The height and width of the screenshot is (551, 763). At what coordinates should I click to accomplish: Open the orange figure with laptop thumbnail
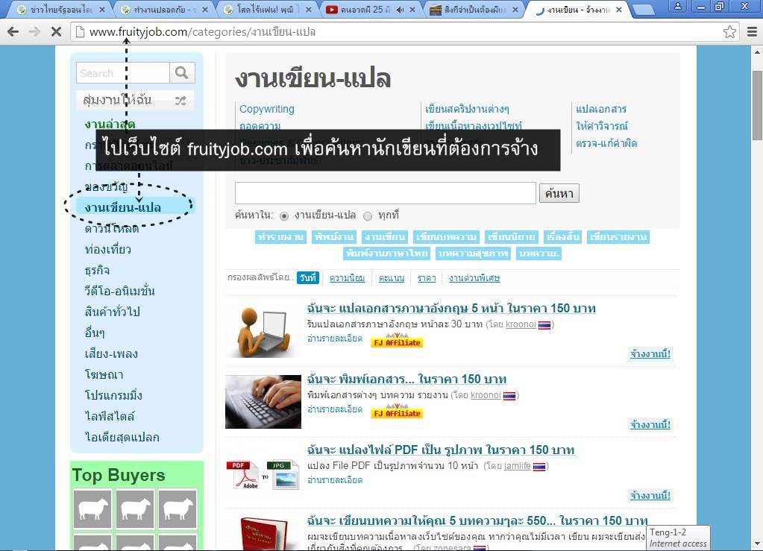(x=263, y=331)
